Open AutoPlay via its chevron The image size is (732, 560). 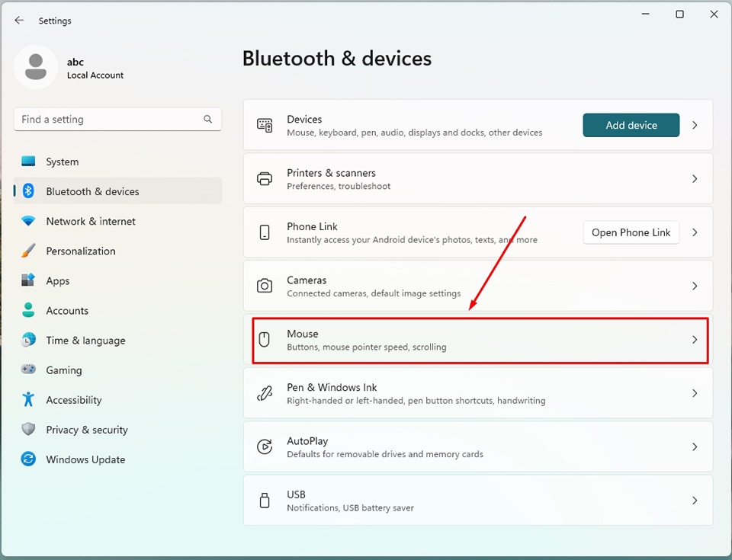tap(695, 446)
